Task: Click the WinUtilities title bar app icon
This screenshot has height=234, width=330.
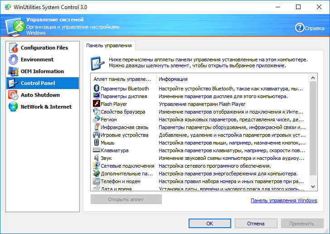Action: pos(8,7)
